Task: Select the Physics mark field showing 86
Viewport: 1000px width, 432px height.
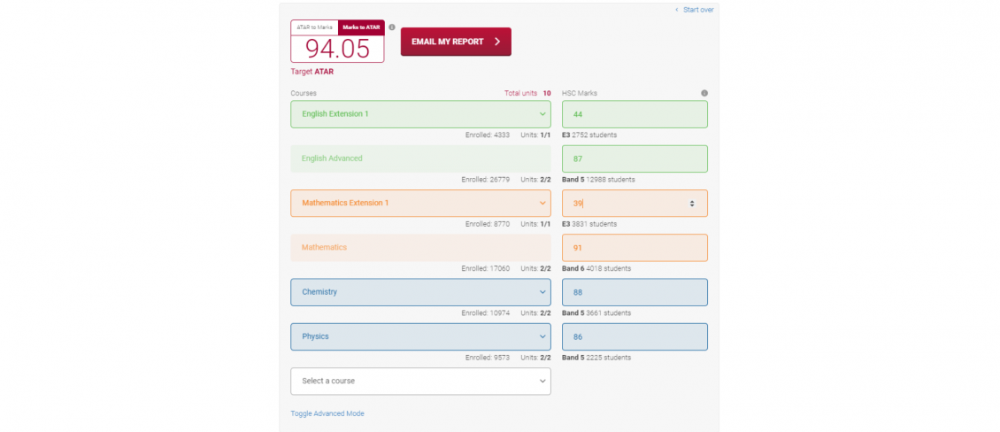Action: 635,336
